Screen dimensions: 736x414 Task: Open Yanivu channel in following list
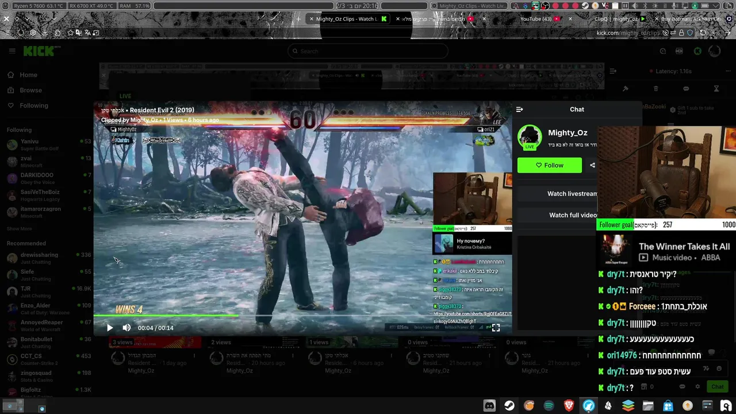49,144
